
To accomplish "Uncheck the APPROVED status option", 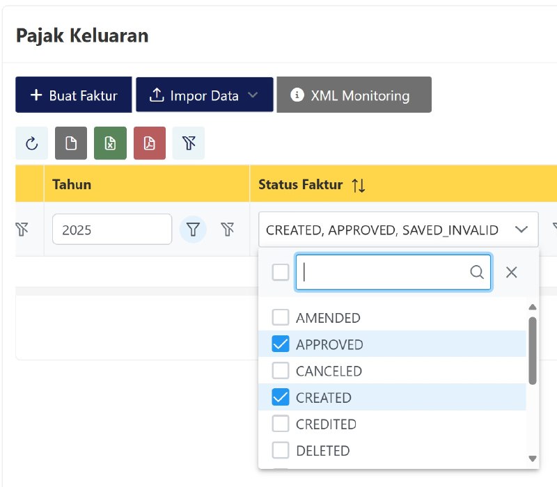I will click(x=281, y=344).
